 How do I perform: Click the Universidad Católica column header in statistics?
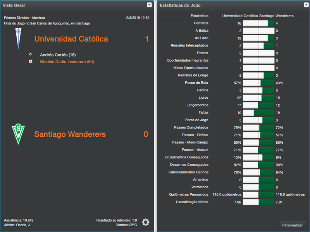tap(240, 16)
